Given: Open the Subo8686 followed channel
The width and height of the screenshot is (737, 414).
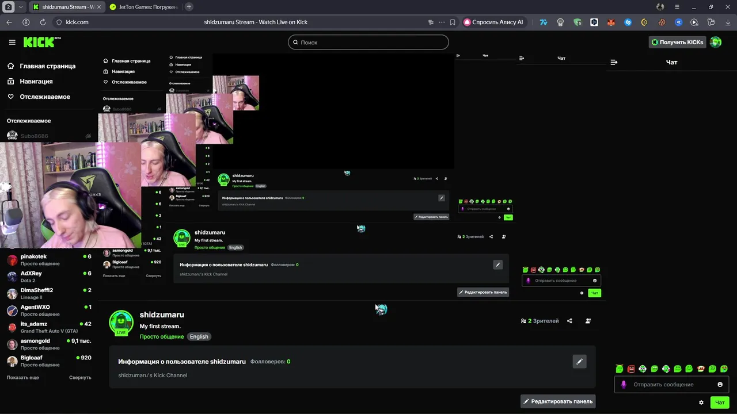Looking at the screenshot, I should pyautogui.click(x=49, y=136).
